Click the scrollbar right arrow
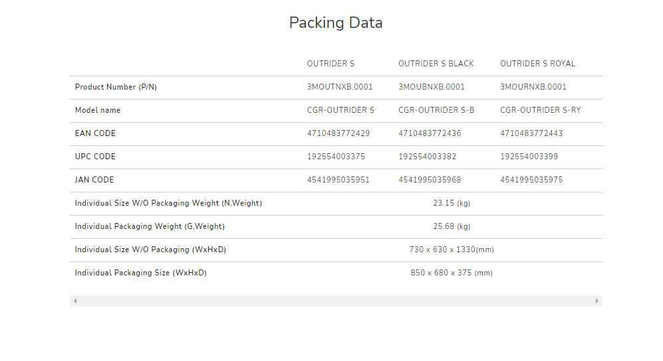This screenshot has height=361, width=663. point(597,301)
